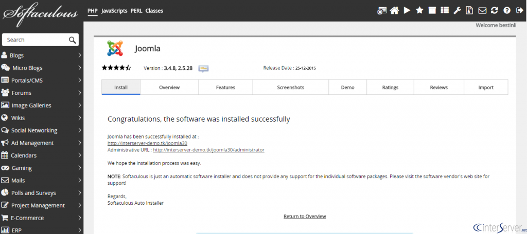This screenshot has width=527, height=234.
Task: Click the sync refresh icon
Action: point(494,11)
